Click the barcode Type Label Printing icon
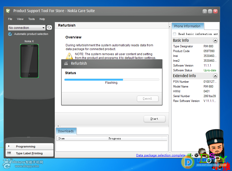232x171 pixels. tap(9, 153)
